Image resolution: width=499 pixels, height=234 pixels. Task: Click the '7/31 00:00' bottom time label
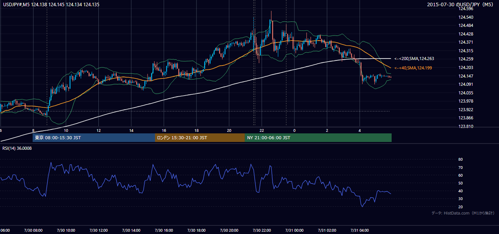tap(294, 230)
